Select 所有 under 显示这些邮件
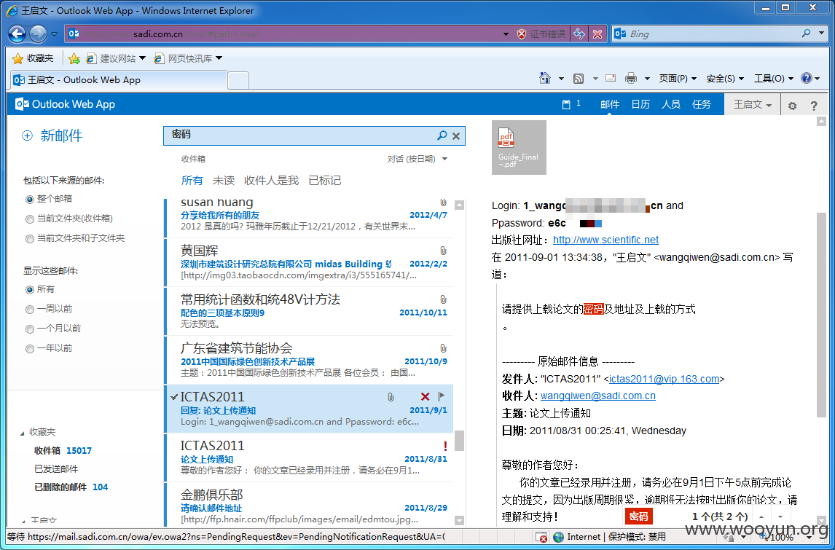This screenshot has height=550, width=835. coord(30,290)
